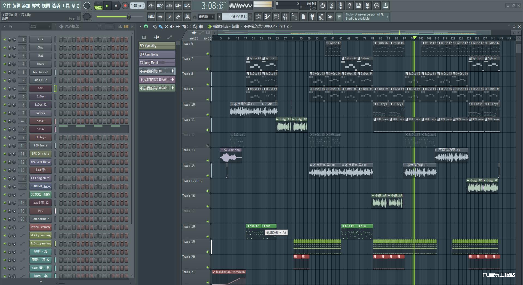Save the project with the floppy icon
The width and height of the screenshot is (523, 285).
coord(358,5)
